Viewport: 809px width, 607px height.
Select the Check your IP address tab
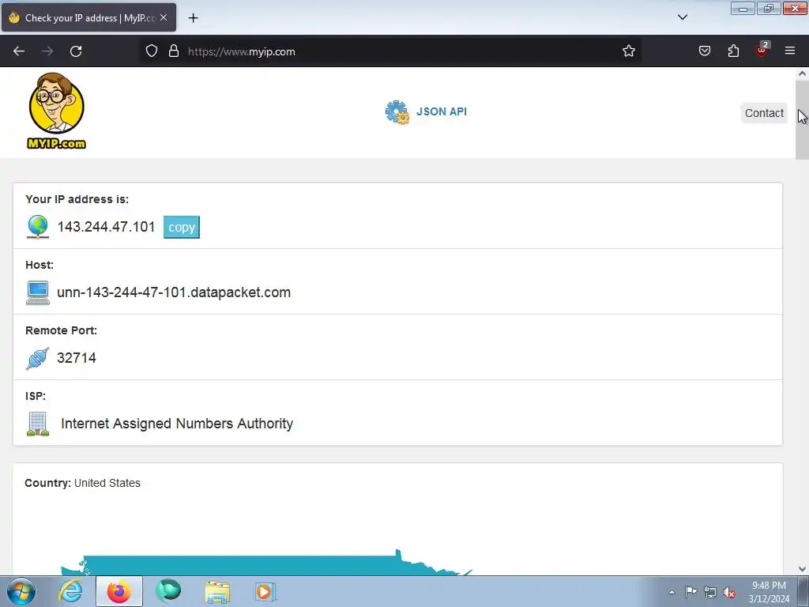[88, 17]
